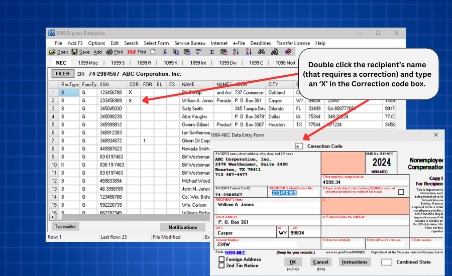452x276 pixels.
Task: Enable the Foreign Address checkbox
Action: (221, 259)
